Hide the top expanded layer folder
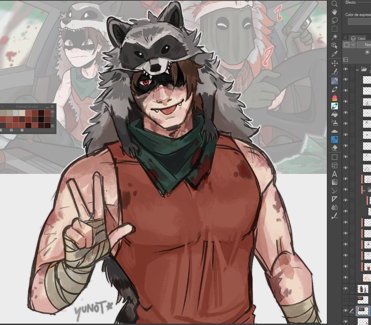Screen dimensions: 371x325 (x=346, y=69)
